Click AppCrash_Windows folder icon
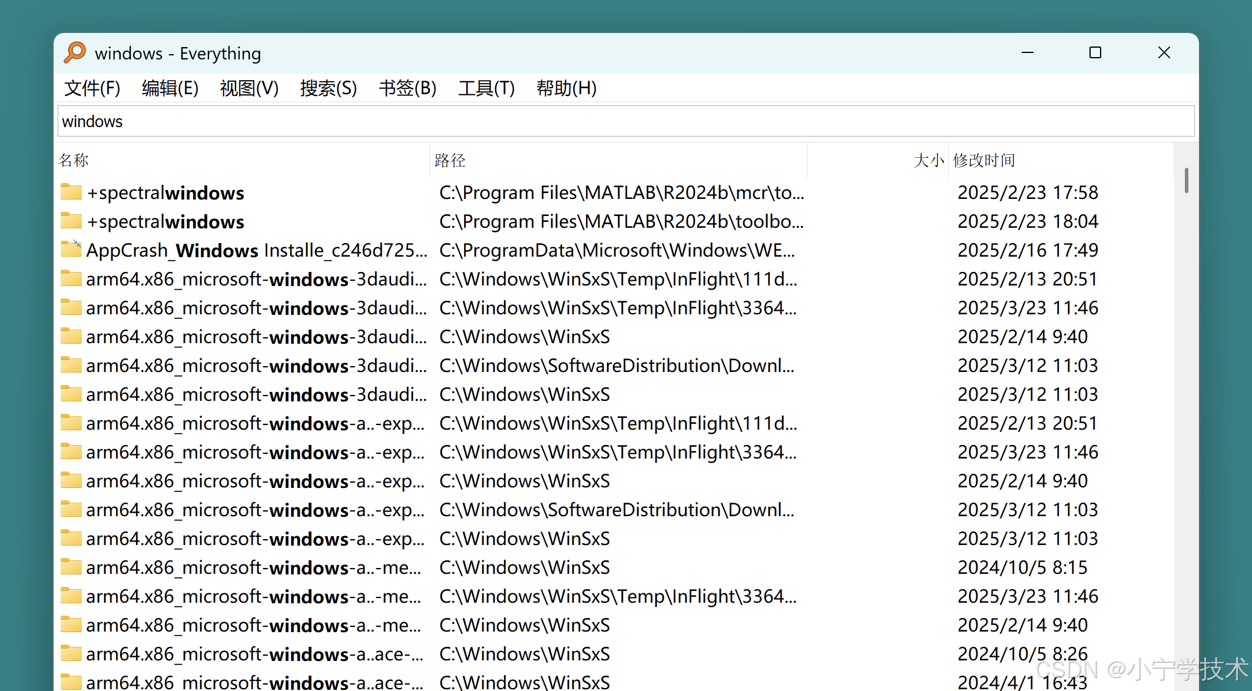1252x691 pixels. tap(71, 250)
